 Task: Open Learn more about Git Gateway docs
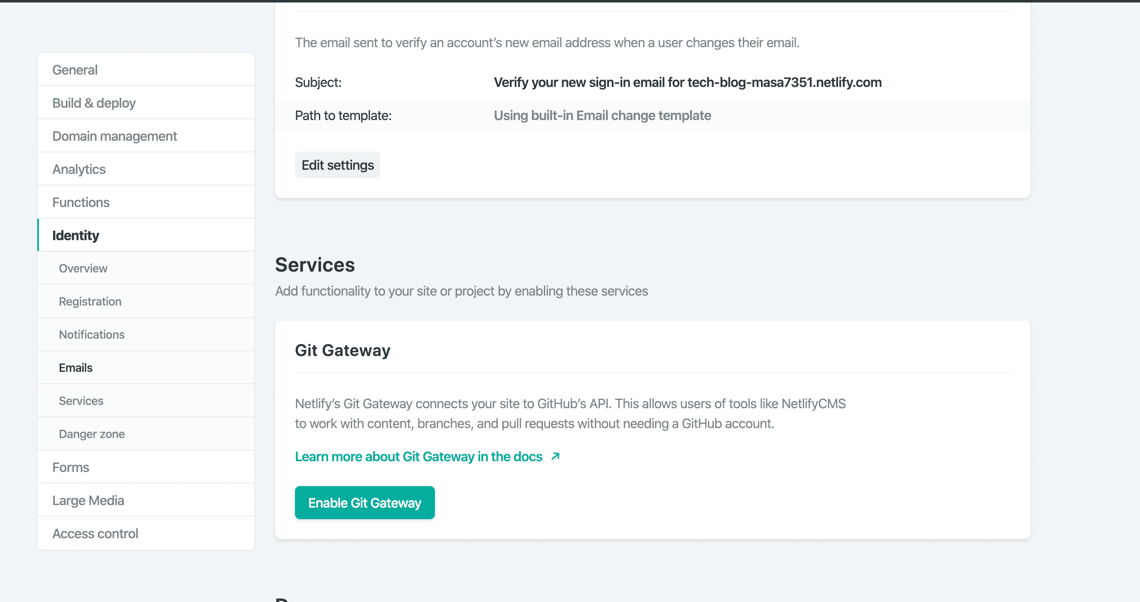pos(418,457)
